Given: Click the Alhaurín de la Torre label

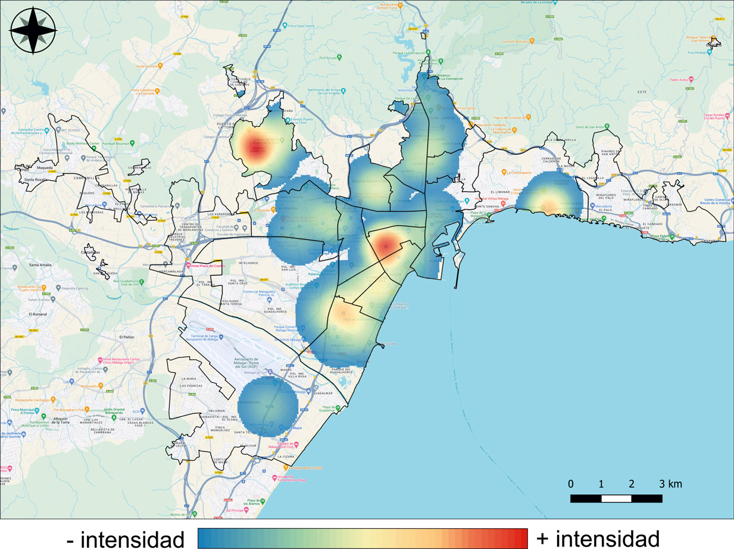Looking at the screenshot, I should coord(61,420).
